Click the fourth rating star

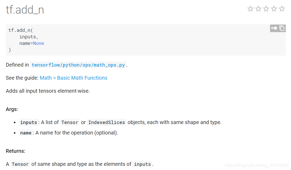(x=274, y=9)
